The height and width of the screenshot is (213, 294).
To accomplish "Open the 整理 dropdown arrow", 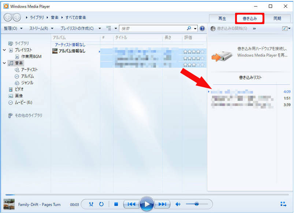I will point(21,28).
